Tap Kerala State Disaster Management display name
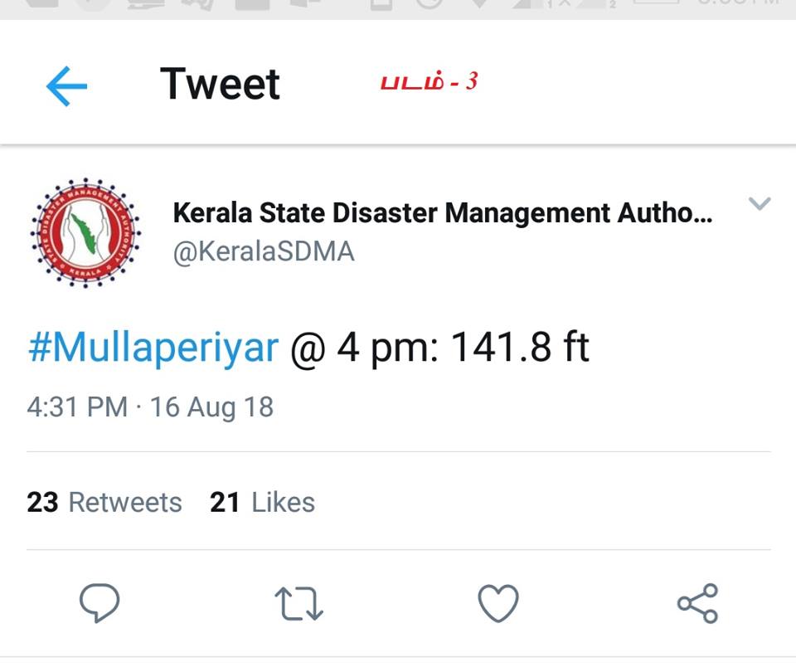796x672 pixels. [x=443, y=212]
